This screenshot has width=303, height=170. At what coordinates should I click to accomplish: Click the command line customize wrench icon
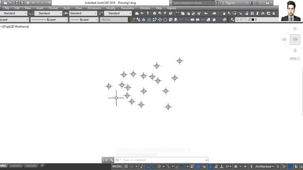111,160
